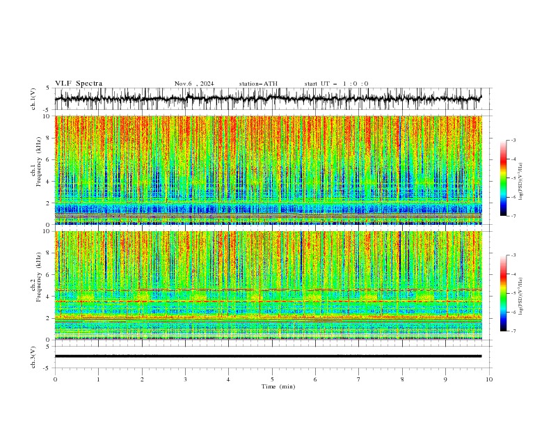The image size is (551, 426).
Task: Click the "-3" tick on lower color bar
Action: click(513, 255)
